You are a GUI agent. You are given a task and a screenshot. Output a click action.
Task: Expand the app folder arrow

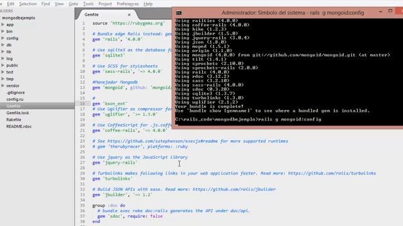pos(3,24)
